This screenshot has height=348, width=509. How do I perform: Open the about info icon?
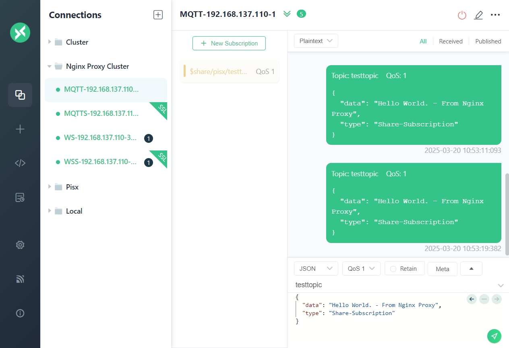[x=20, y=313]
